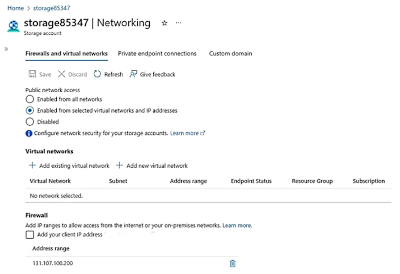Click the Discard X icon

point(62,74)
